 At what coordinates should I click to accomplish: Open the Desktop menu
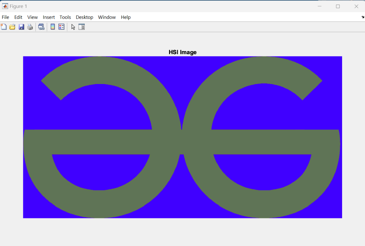(84, 17)
